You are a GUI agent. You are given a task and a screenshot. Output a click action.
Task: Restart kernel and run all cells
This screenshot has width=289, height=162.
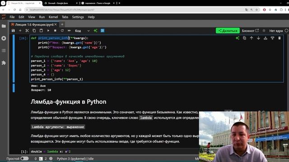pos(69,31)
